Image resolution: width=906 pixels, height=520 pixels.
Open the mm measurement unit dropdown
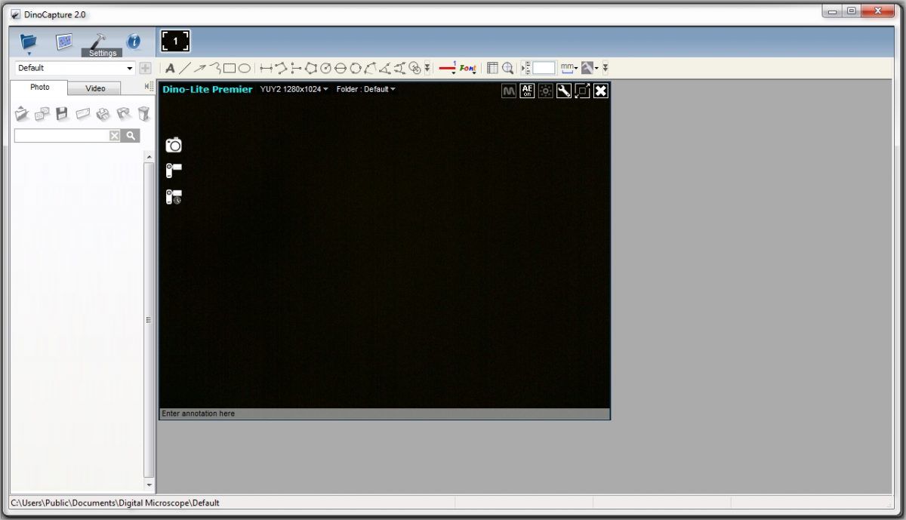569,68
